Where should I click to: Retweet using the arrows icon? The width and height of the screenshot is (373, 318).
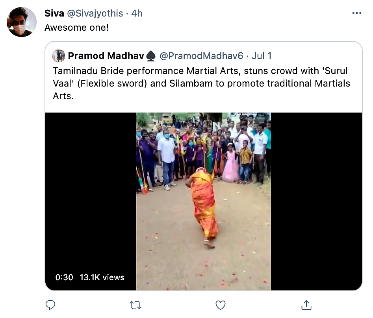tap(135, 305)
